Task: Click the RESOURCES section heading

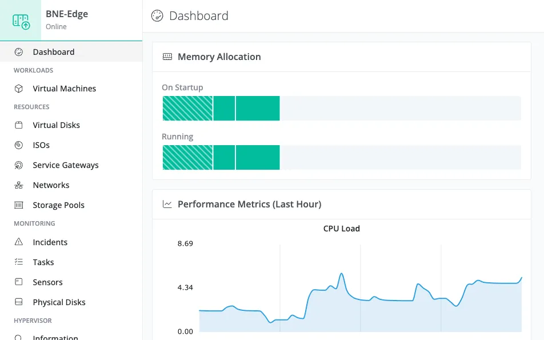Action: tap(31, 107)
